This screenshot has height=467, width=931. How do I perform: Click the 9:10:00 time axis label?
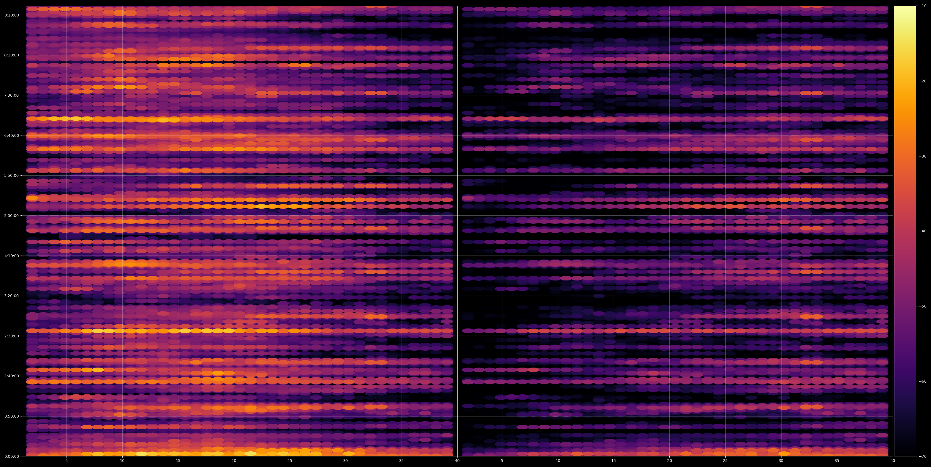[11, 15]
